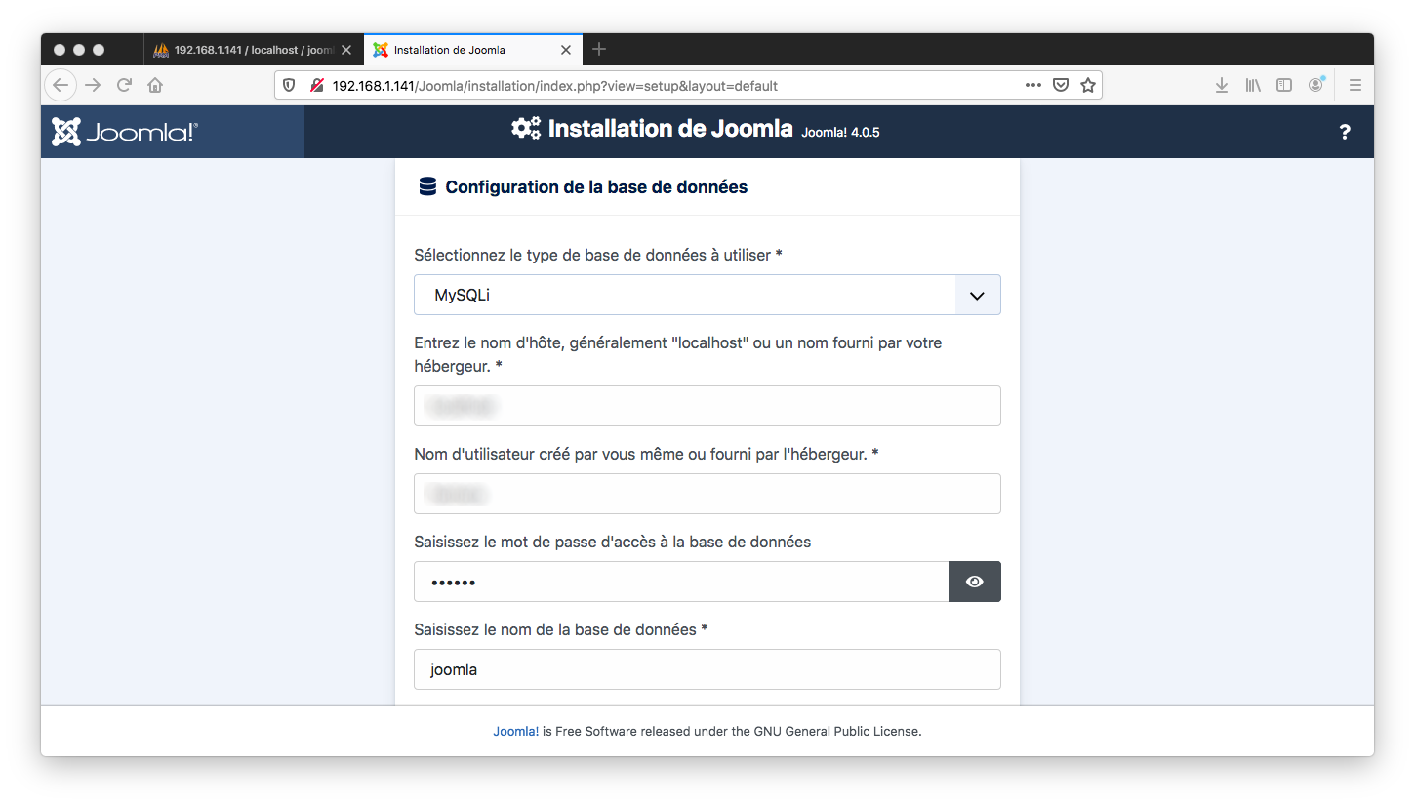1415x805 pixels.
Task: Go back using the browser back arrow
Action: (x=61, y=85)
